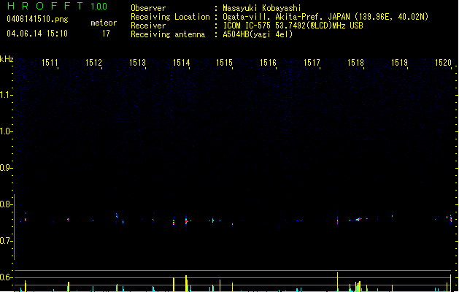
Task: Click the Receiving Location label
Action: [x=170, y=17]
